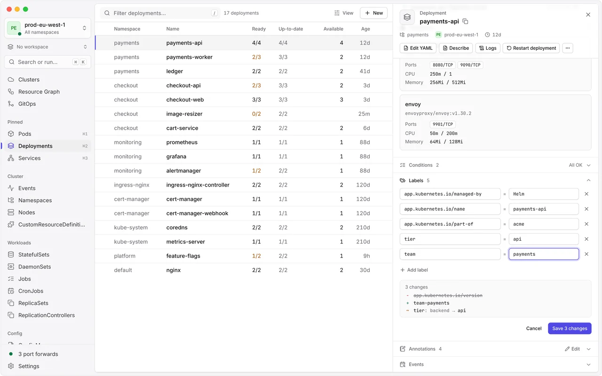This screenshot has width=602, height=376.
Task: Open pinned Pods list
Action: tap(47, 134)
